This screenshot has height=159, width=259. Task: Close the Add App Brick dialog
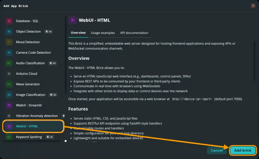pos(253,6)
